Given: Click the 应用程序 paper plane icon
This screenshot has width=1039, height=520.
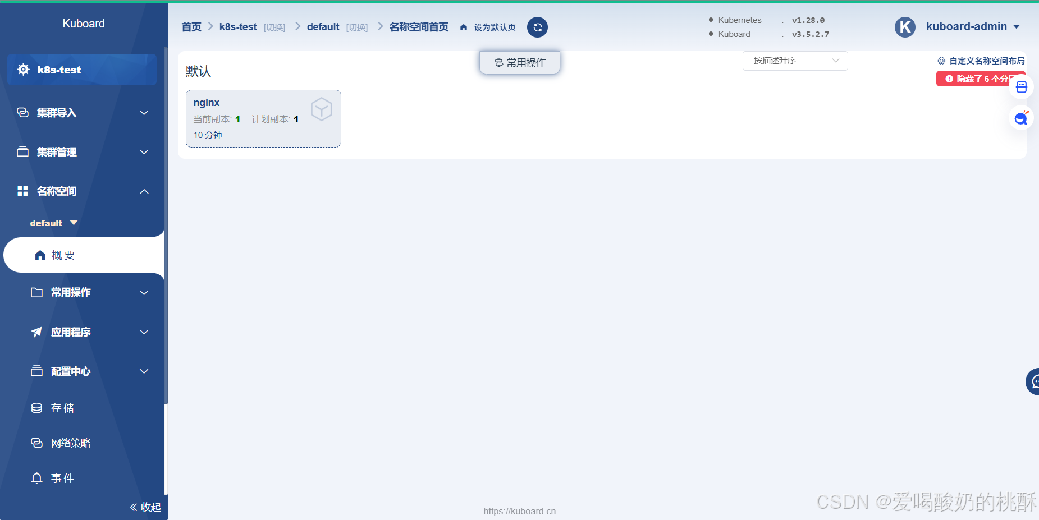Looking at the screenshot, I should click(37, 332).
